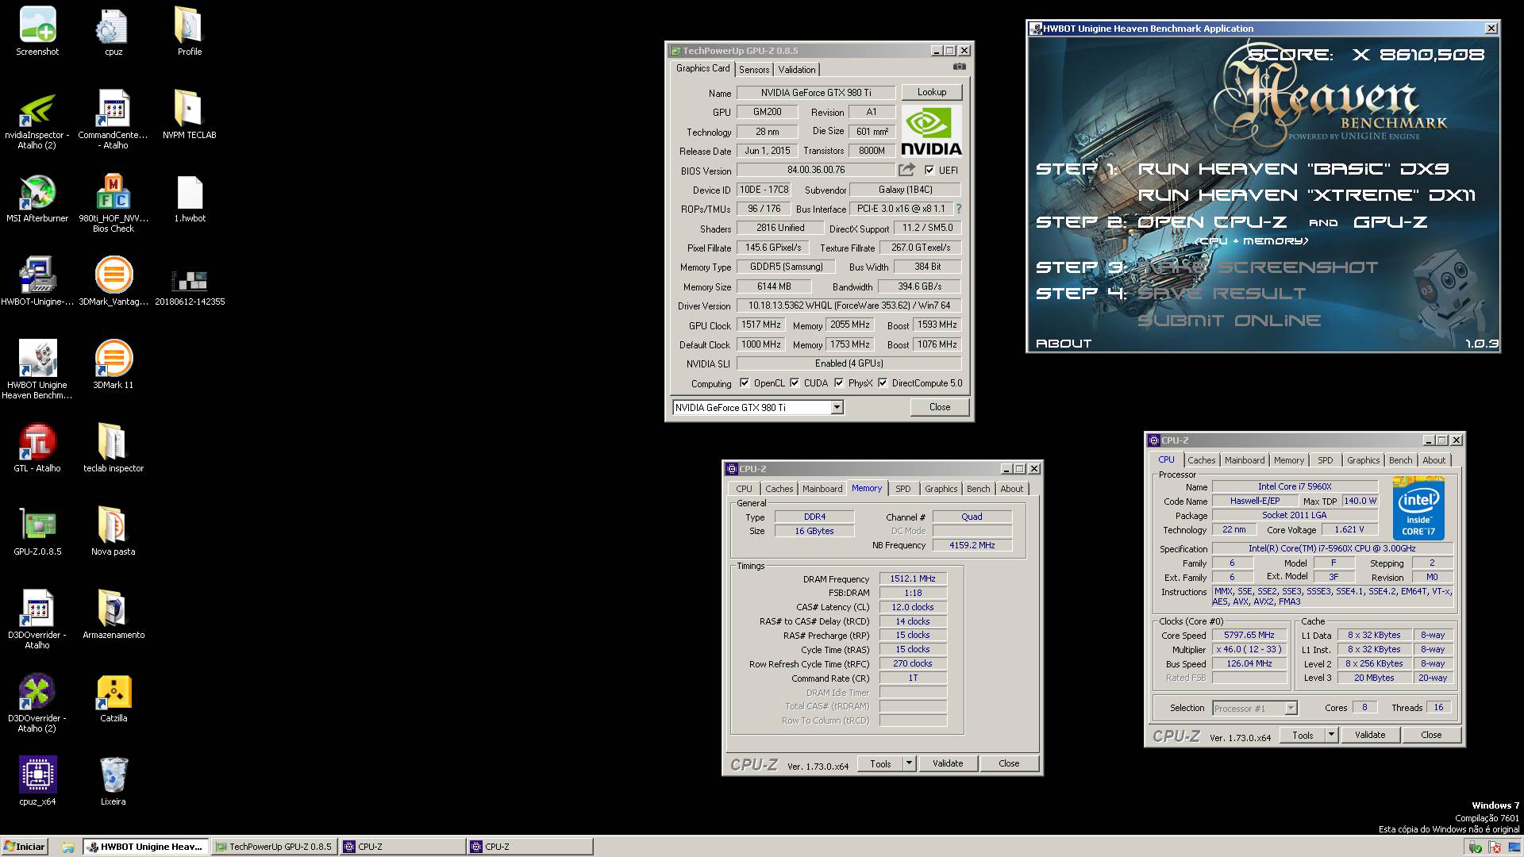
Task: Toggle OpenCL checkbox in GPU-Z
Action: [744, 382]
